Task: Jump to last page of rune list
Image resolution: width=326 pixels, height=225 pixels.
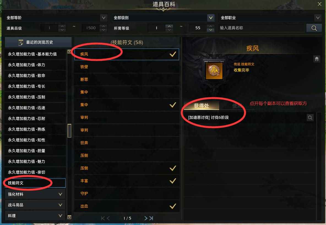Action: coord(151,218)
